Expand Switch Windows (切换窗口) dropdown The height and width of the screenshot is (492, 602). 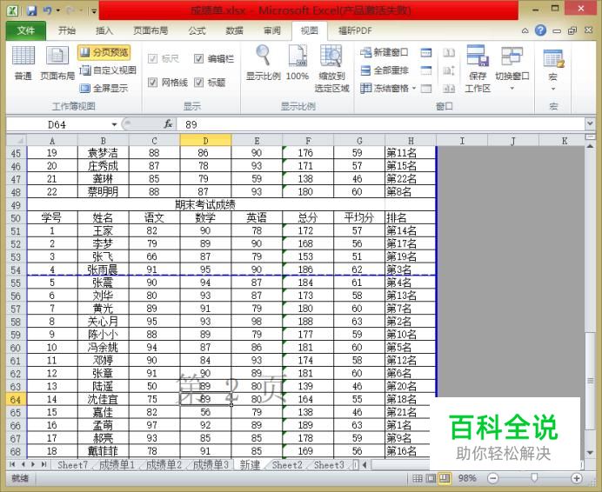(x=512, y=89)
